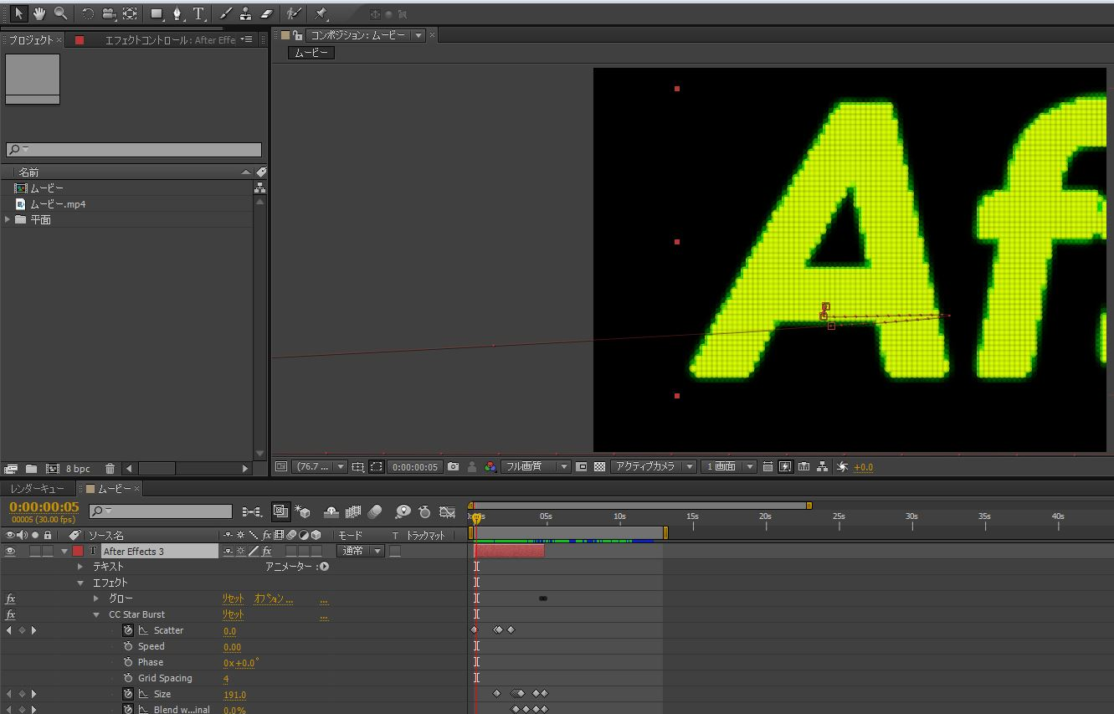This screenshot has height=714, width=1114.
Task: Open the 通常 blending mode dropdown
Action: pos(361,551)
